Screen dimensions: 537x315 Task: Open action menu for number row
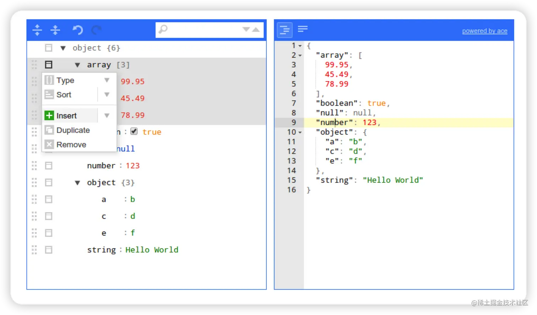[49, 166]
